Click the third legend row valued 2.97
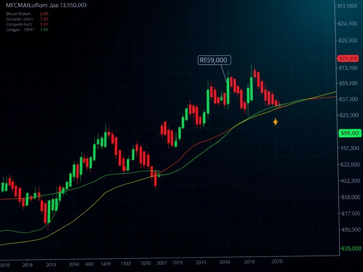Screen dimensions: 363x272 click(25, 24)
